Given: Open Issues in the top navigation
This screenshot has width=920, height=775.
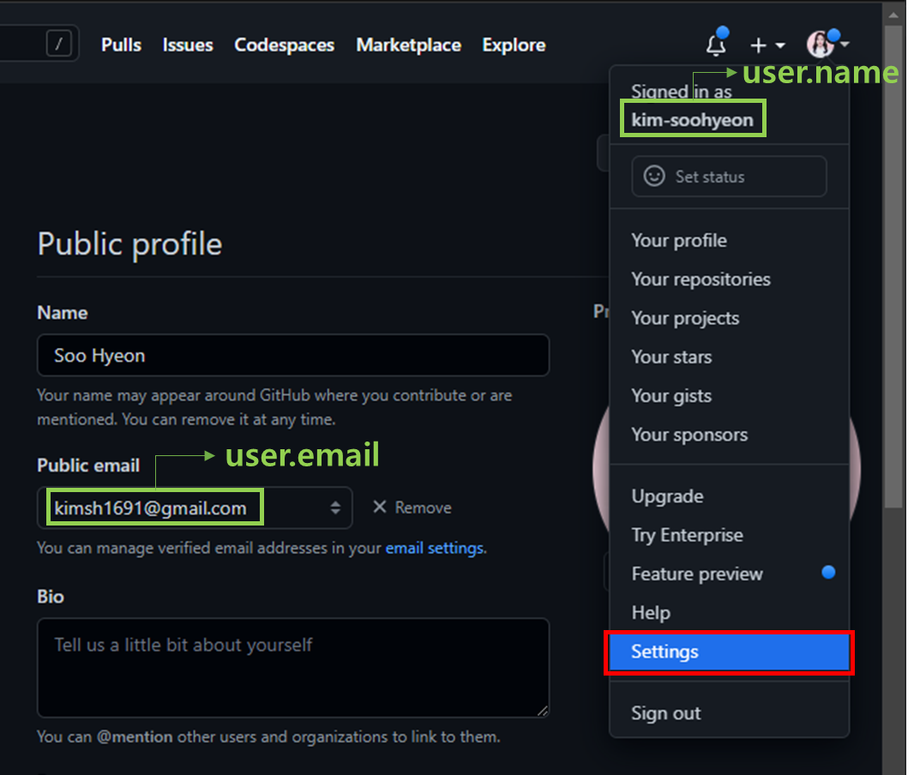Looking at the screenshot, I should [188, 45].
